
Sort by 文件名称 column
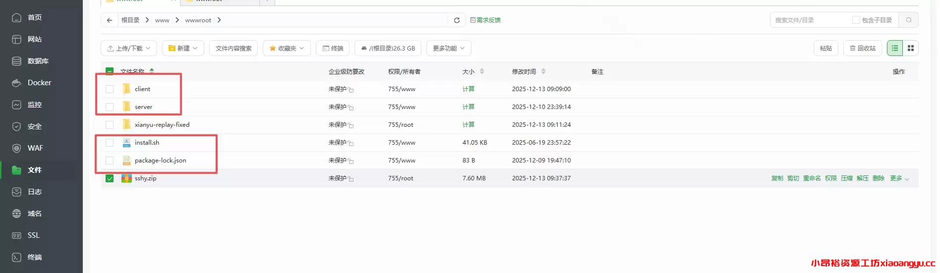tap(132, 72)
